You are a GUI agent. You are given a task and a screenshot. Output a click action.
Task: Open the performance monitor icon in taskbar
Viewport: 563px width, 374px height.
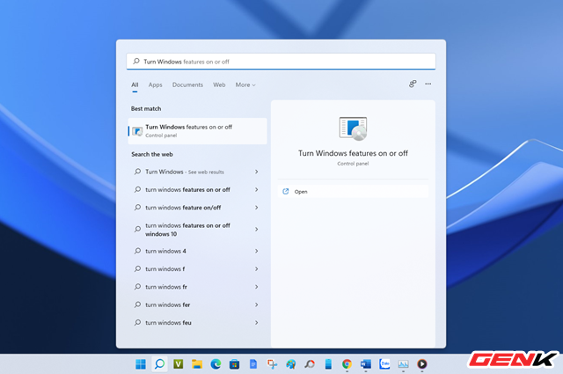click(x=403, y=364)
